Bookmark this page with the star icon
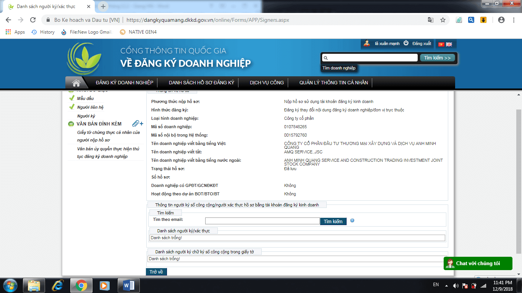This screenshot has width=522, height=293. 443,20
